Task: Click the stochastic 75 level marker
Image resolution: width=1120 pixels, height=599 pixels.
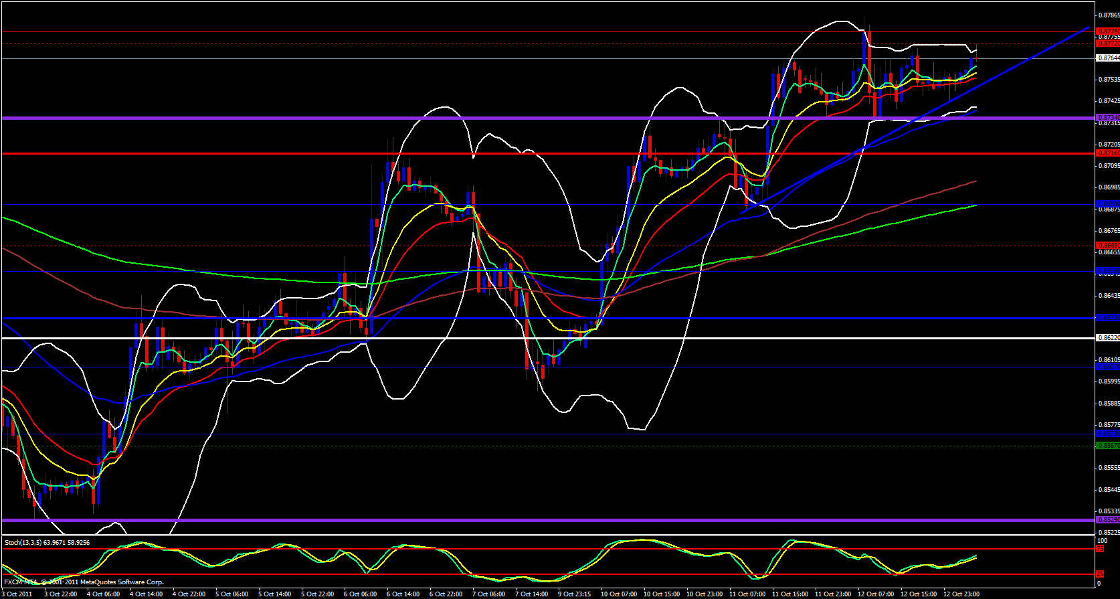Action: click(x=1100, y=549)
